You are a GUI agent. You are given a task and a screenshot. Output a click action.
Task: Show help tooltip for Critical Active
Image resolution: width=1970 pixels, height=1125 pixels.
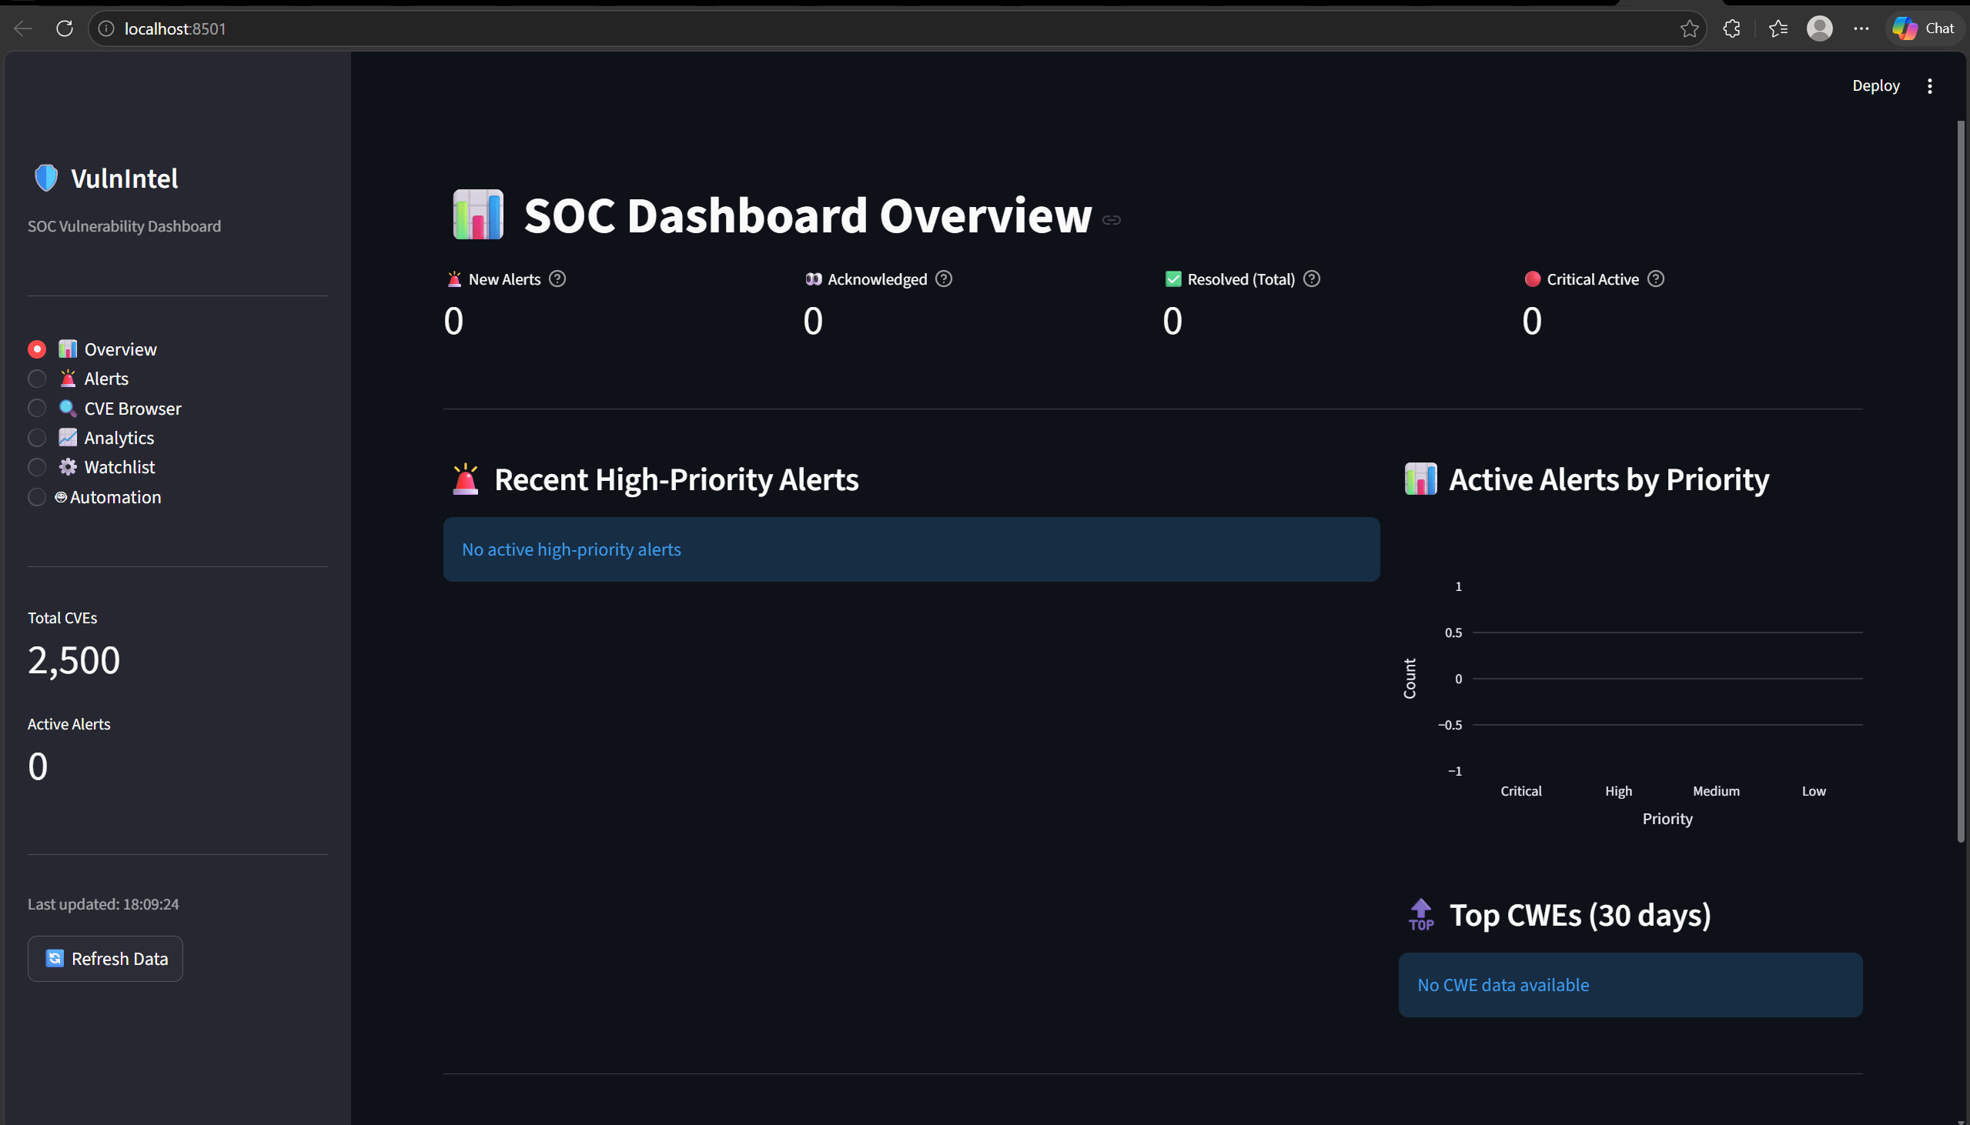[x=1655, y=279]
